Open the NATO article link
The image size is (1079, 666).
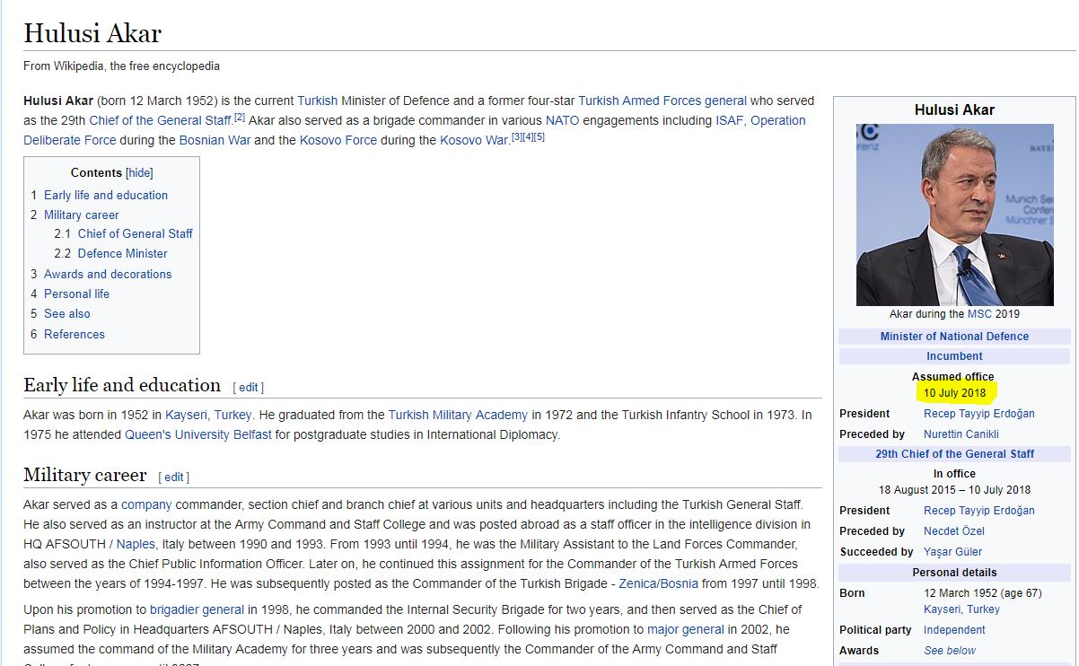(x=562, y=120)
